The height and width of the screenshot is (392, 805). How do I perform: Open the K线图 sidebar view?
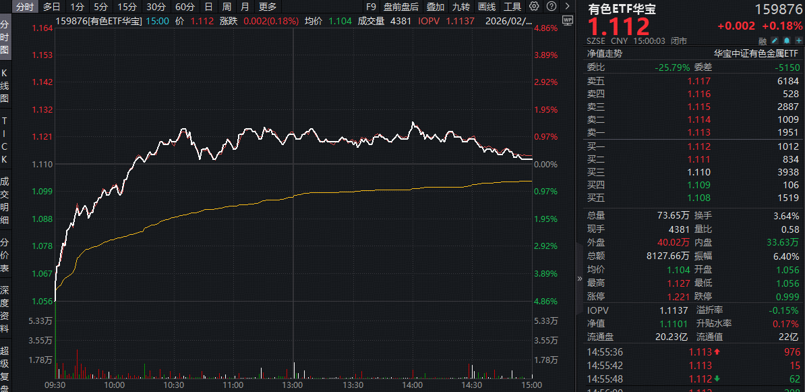click(x=5, y=85)
